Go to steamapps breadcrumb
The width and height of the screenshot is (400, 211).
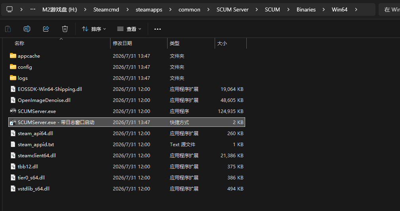(x=149, y=9)
